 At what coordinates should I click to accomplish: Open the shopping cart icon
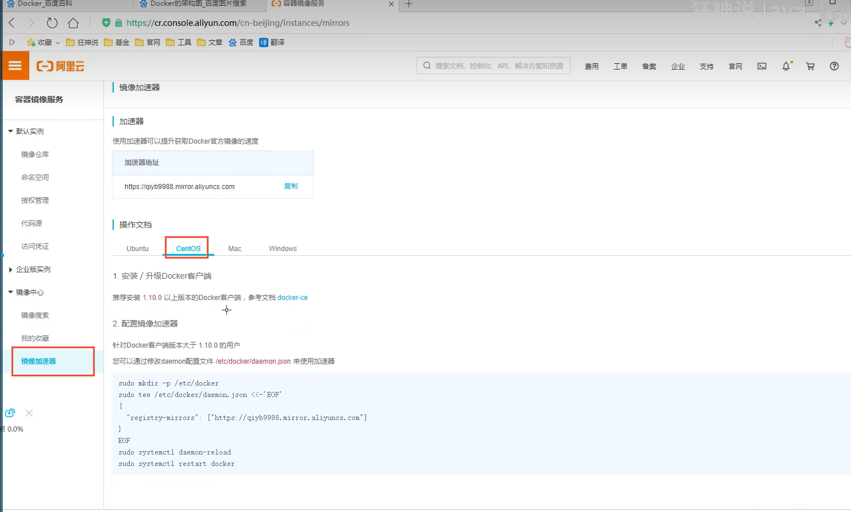[x=810, y=66]
